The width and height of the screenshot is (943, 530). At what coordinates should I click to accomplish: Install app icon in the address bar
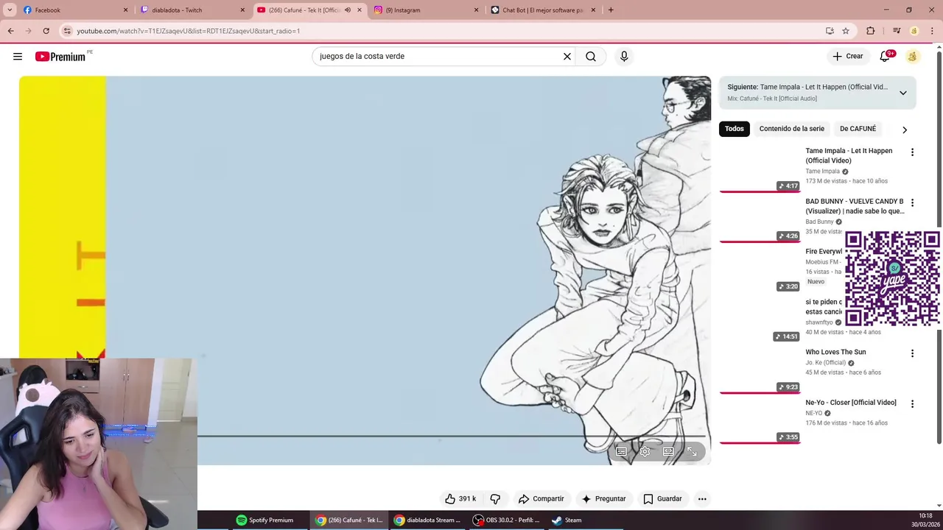(x=830, y=31)
